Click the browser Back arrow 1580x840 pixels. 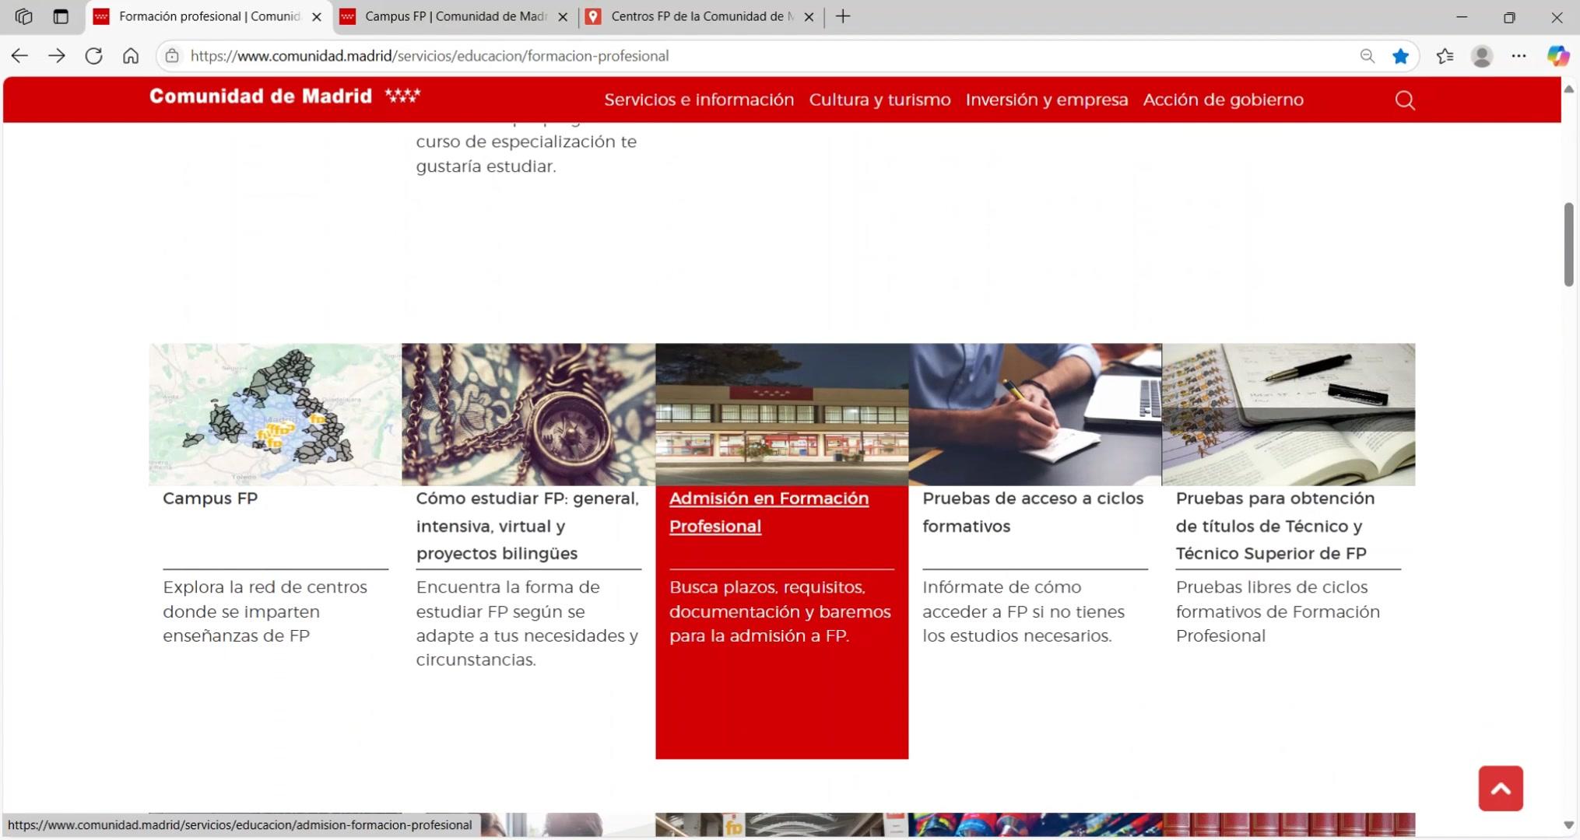click(19, 56)
